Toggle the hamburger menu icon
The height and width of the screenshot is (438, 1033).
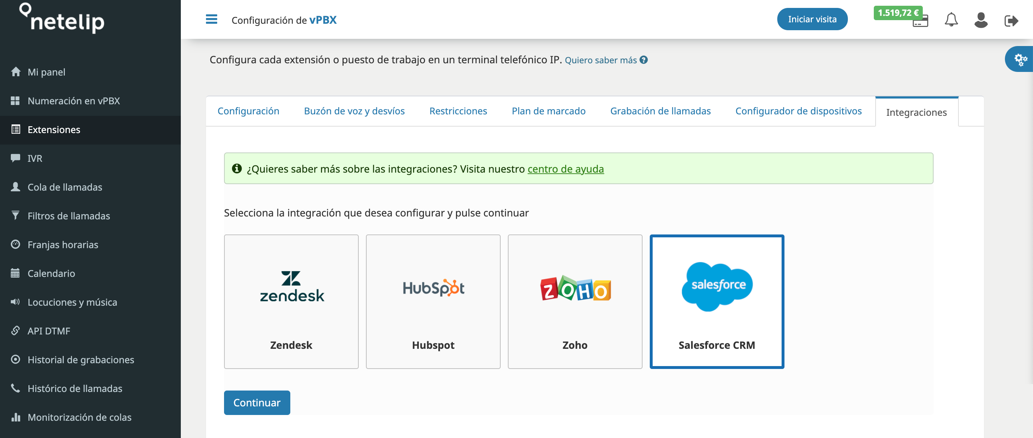[211, 19]
